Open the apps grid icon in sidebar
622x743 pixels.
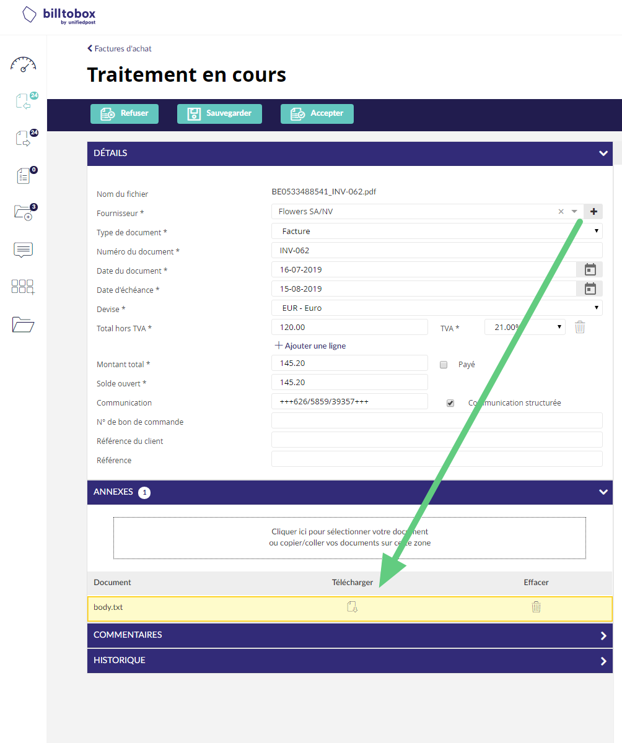[23, 287]
